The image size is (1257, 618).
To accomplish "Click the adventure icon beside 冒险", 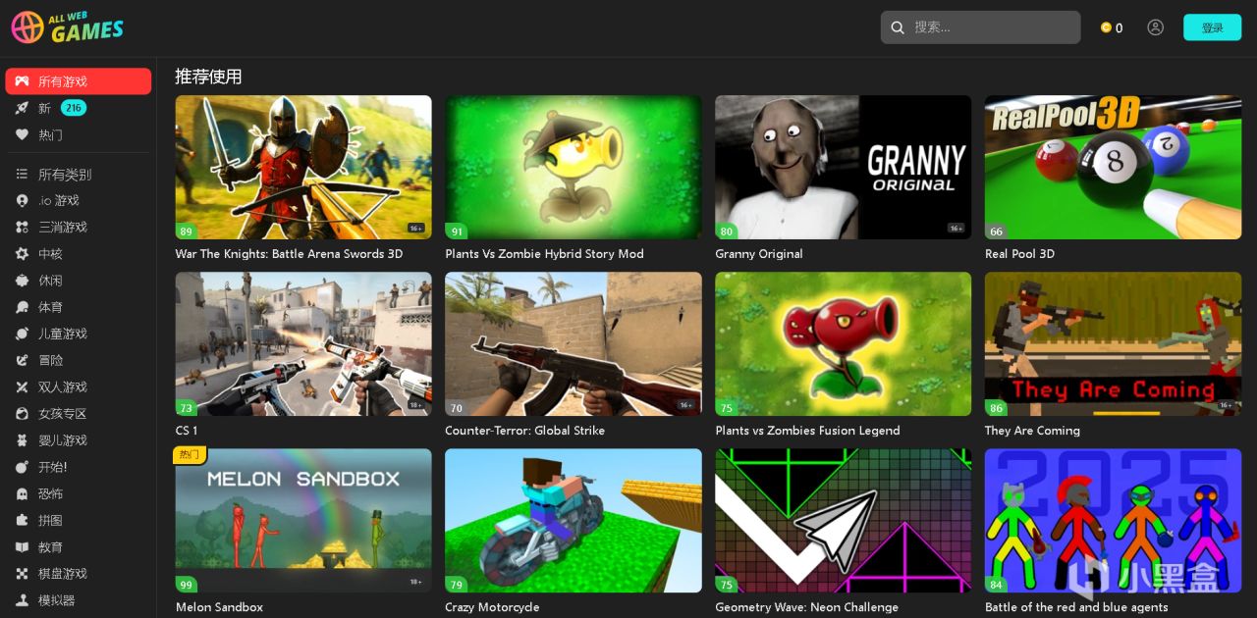I will [22, 360].
